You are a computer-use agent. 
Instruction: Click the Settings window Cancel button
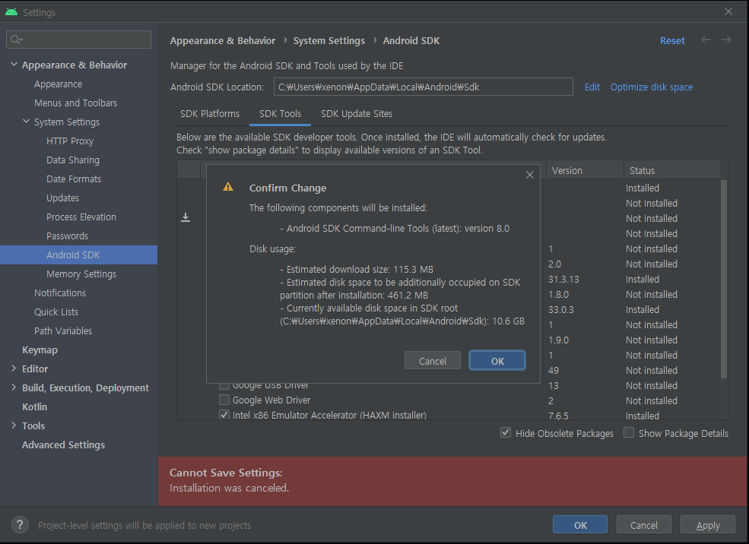pos(643,525)
